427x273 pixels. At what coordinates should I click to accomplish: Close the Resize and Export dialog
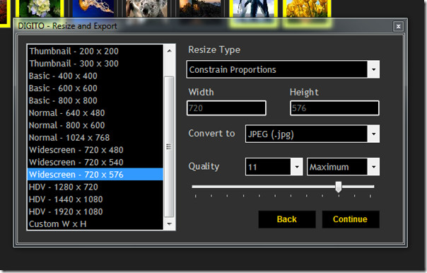398,26
